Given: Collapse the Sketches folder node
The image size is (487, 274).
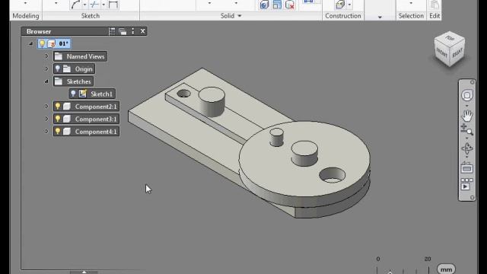Looking at the screenshot, I should (x=46, y=81).
